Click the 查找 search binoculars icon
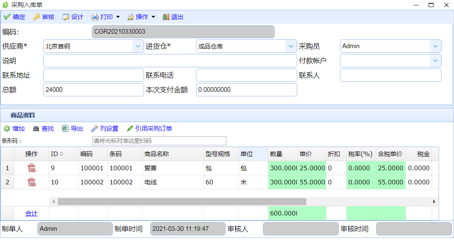Viewport: 454px width, 240px height. point(36,129)
